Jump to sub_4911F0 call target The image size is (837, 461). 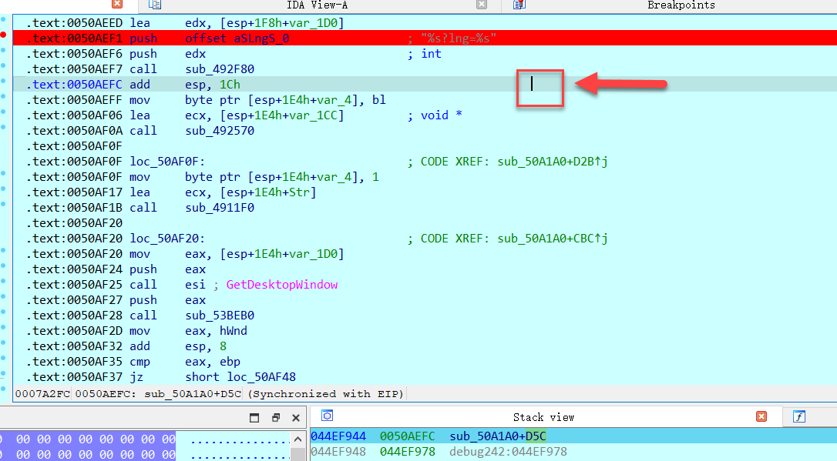(x=220, y=208)
